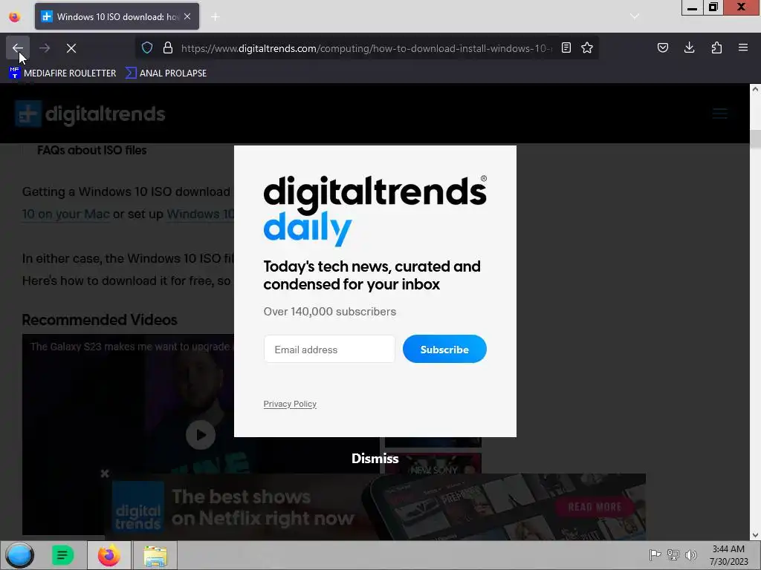
Task: Expand the list all tabs chevron
Action: (x=635, y=16)
